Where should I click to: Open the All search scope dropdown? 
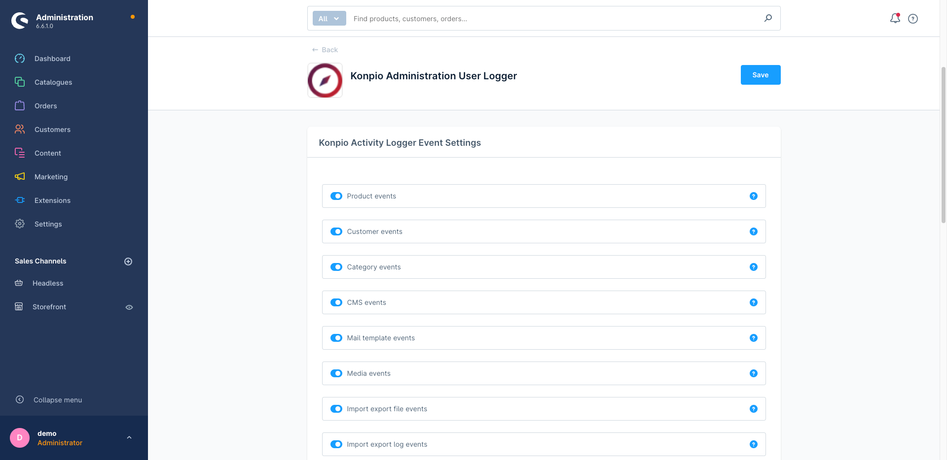pos(329,19)
